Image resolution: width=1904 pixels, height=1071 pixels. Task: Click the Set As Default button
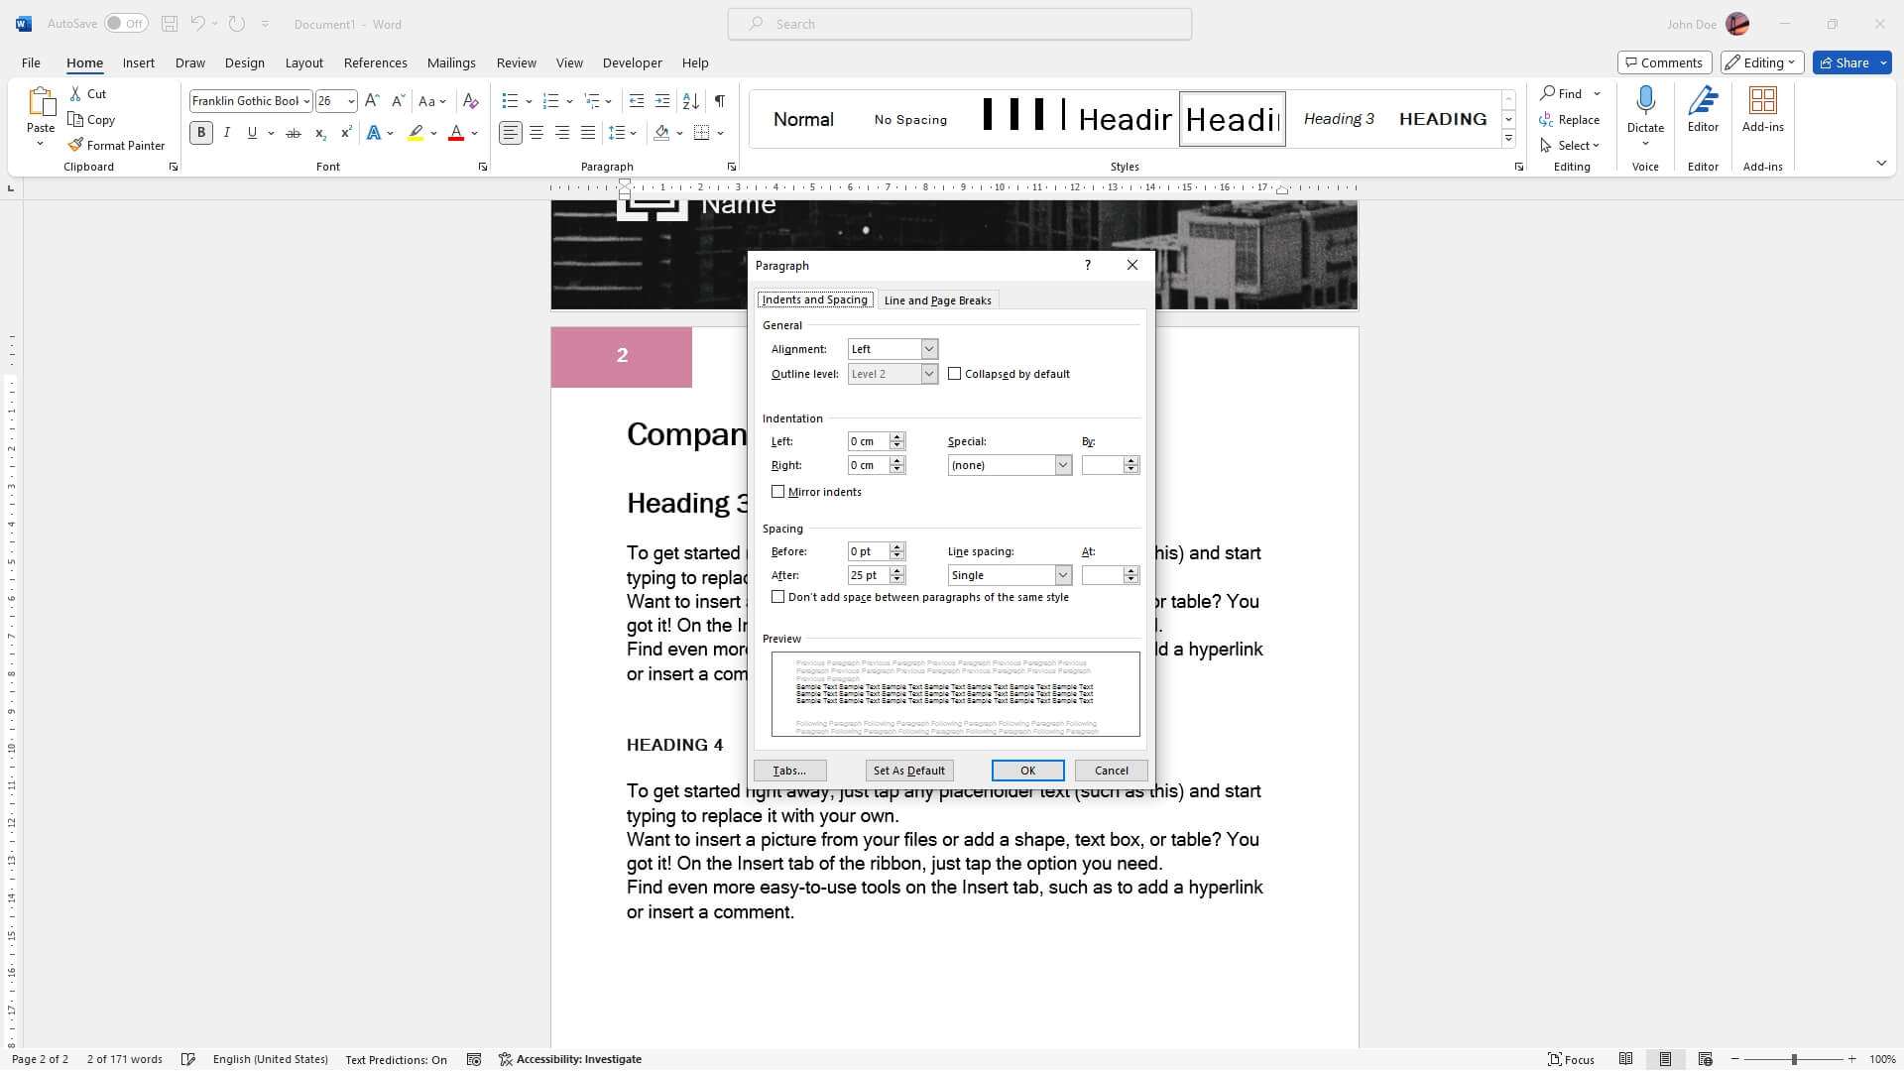(908, 771)
